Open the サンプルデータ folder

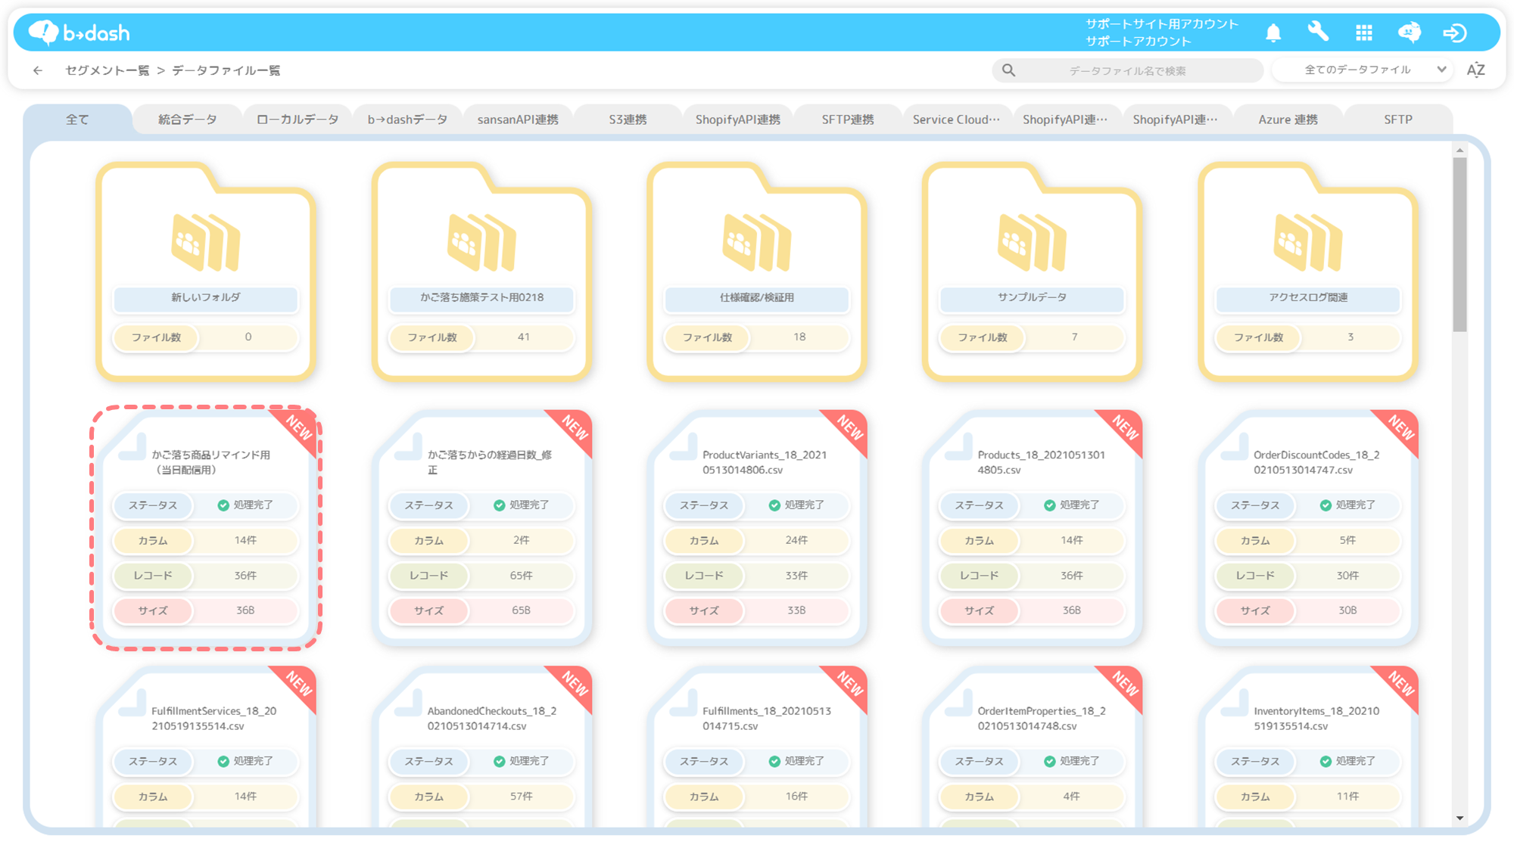(x=1032, y=271)
